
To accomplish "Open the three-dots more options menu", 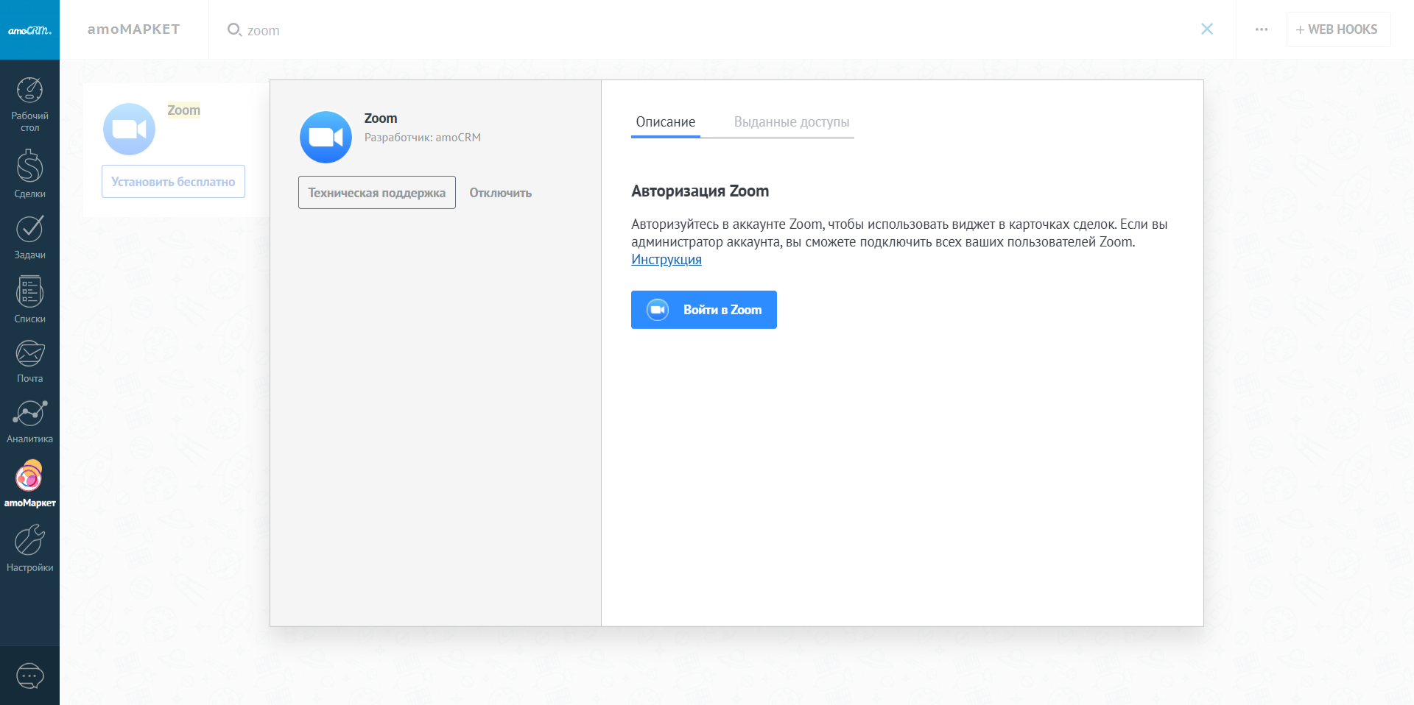I will (1261, 29).
